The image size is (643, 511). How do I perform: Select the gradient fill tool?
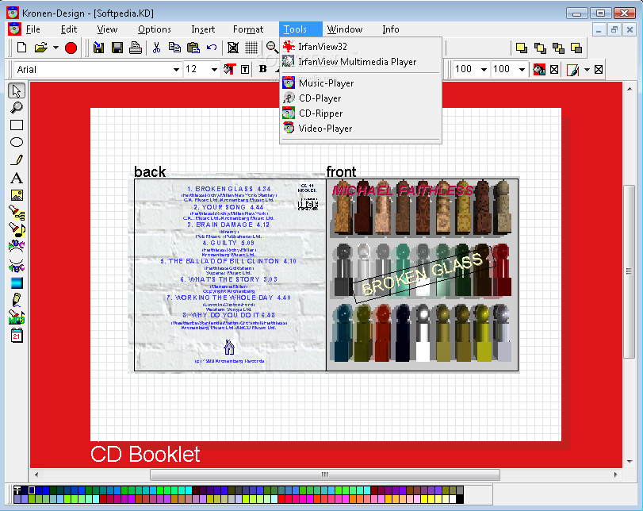point(17,282)
